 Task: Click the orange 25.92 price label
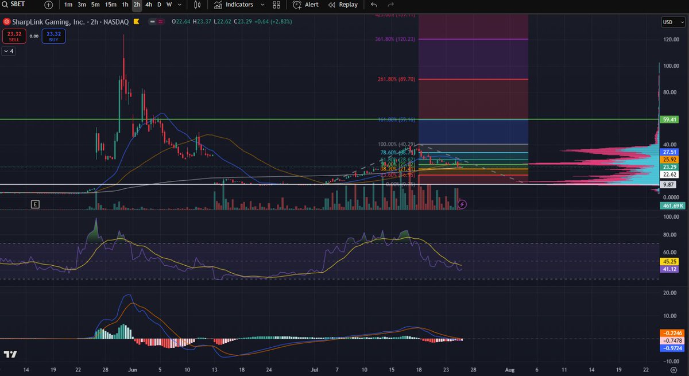coord(669,159)
